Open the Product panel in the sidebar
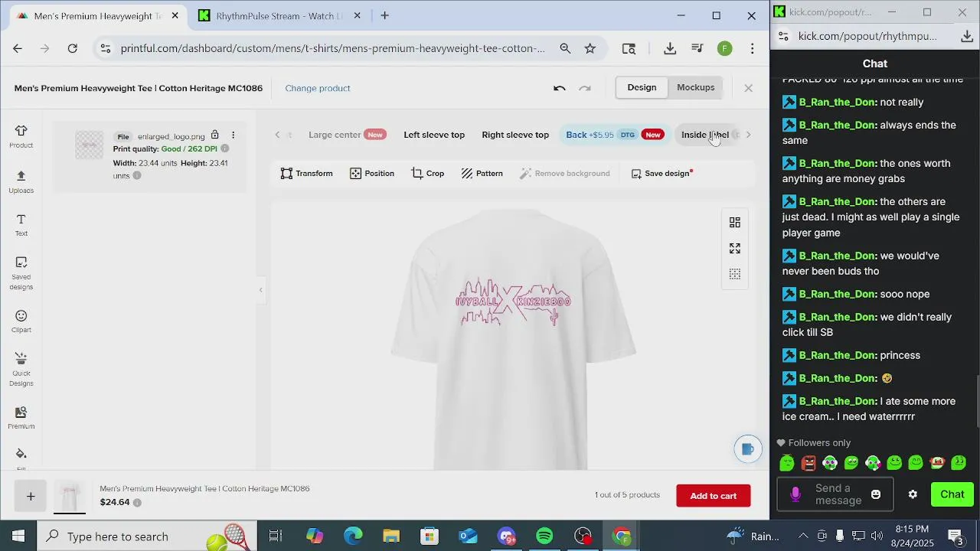The image size is (980, 551). [x=21, y=136]
